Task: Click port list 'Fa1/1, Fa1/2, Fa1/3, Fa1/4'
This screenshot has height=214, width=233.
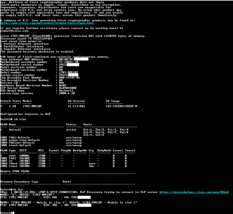Action: [x=106, y=130]
